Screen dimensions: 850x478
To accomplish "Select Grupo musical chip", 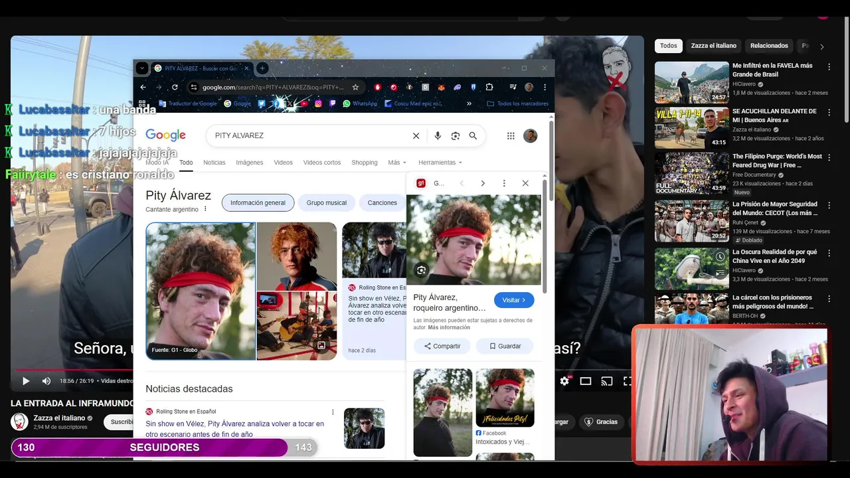I will click(x=326, y=202).
